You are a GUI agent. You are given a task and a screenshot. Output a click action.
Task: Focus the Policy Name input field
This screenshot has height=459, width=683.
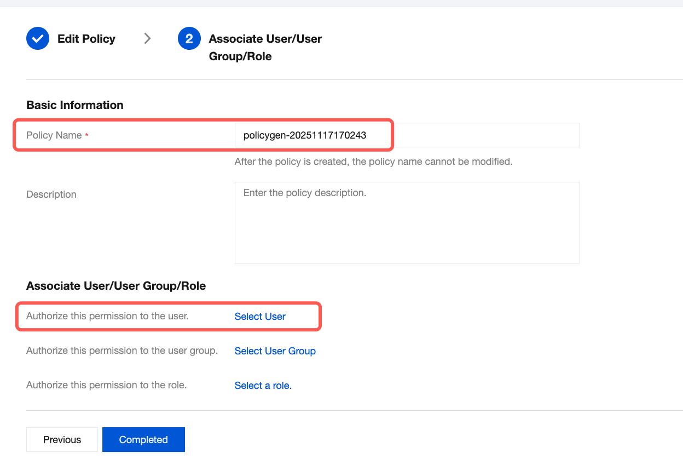click(x=406, y=135)
